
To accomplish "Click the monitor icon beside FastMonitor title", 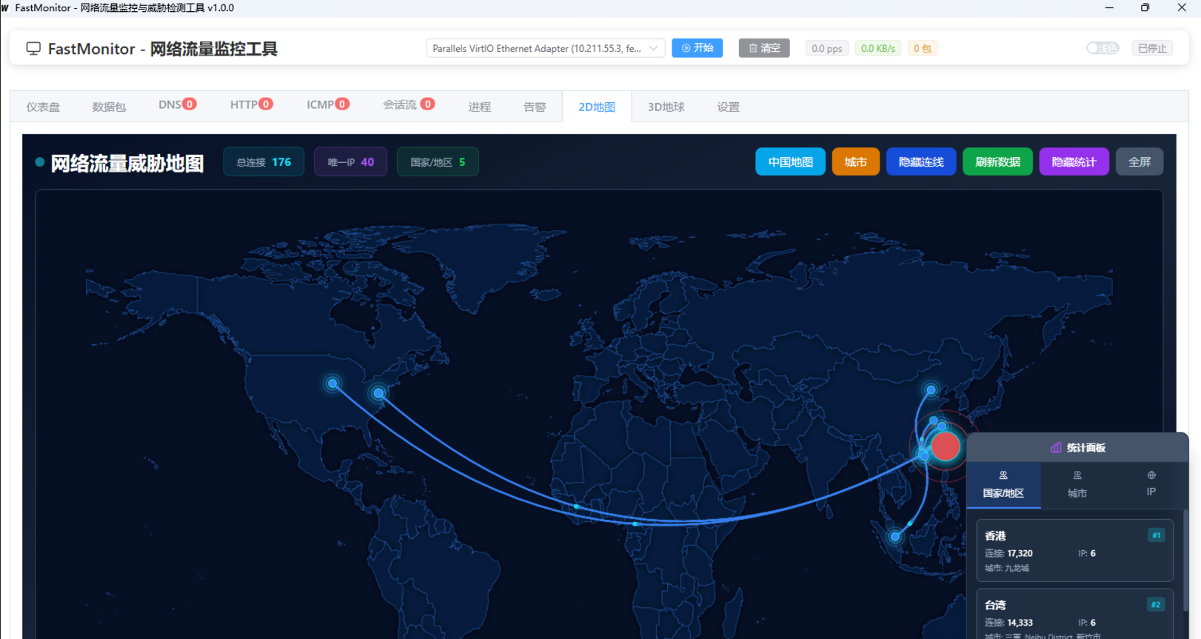I will pos(33,49).
